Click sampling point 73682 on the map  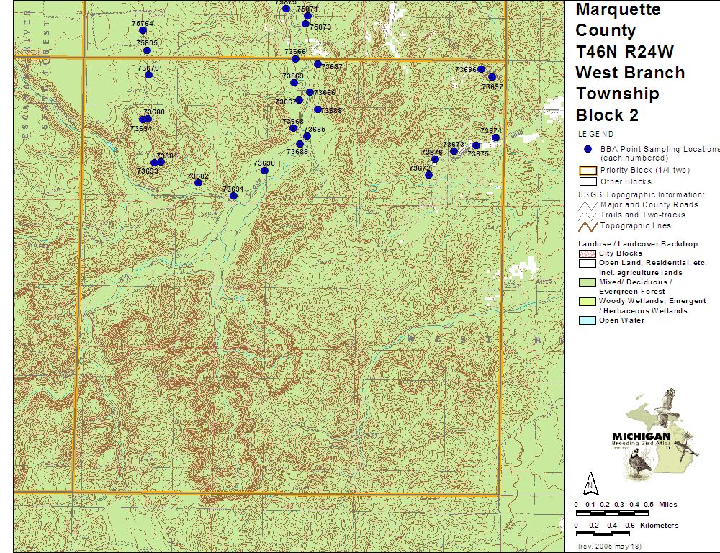point(198,183)
